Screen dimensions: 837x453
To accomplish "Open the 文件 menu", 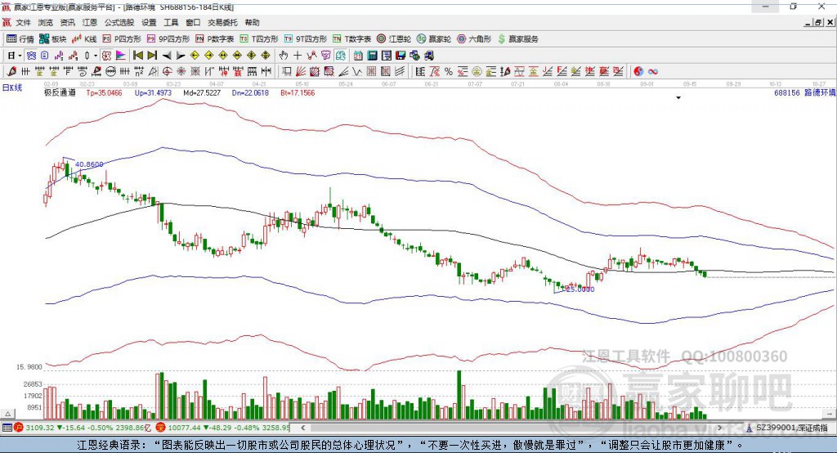I will (x=23, y=22).
